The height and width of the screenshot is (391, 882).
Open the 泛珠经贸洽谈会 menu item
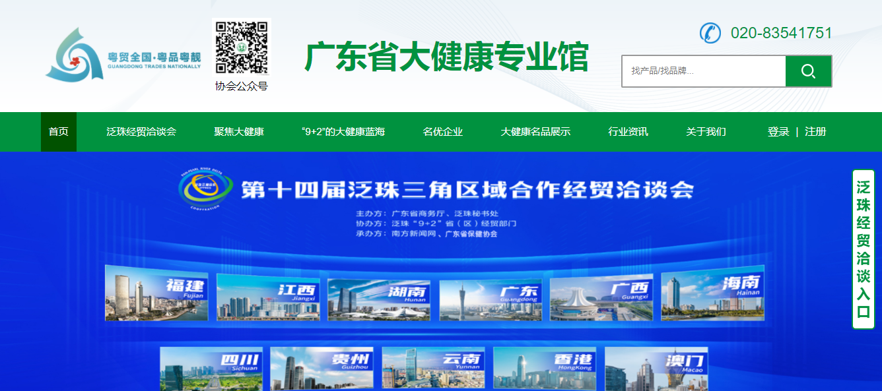coord(141,132)
